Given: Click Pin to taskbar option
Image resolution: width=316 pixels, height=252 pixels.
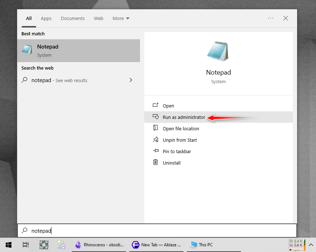Looking at the screenshot, I should [x=177, y=151].
